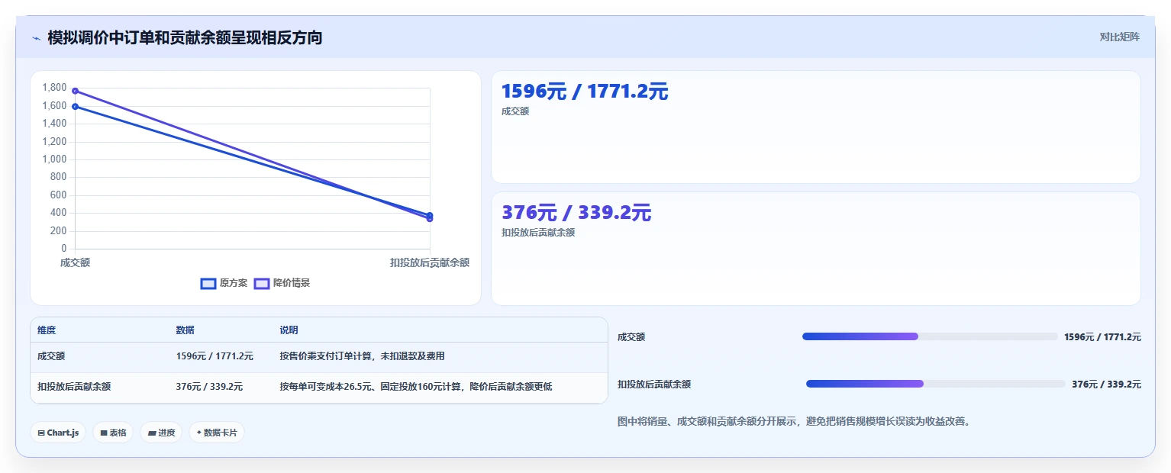
Task: Click the 维度 table column header
Action: 47,330
